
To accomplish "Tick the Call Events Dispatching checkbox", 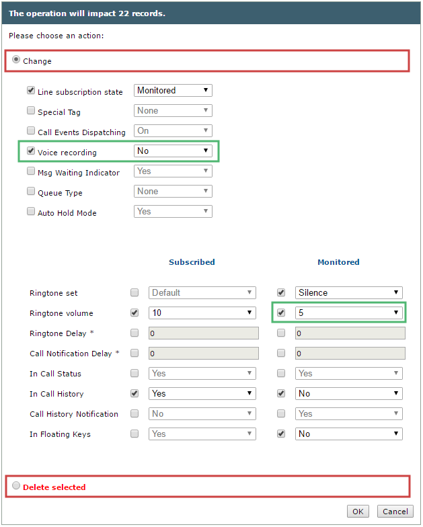I will (x=31, y=130).
